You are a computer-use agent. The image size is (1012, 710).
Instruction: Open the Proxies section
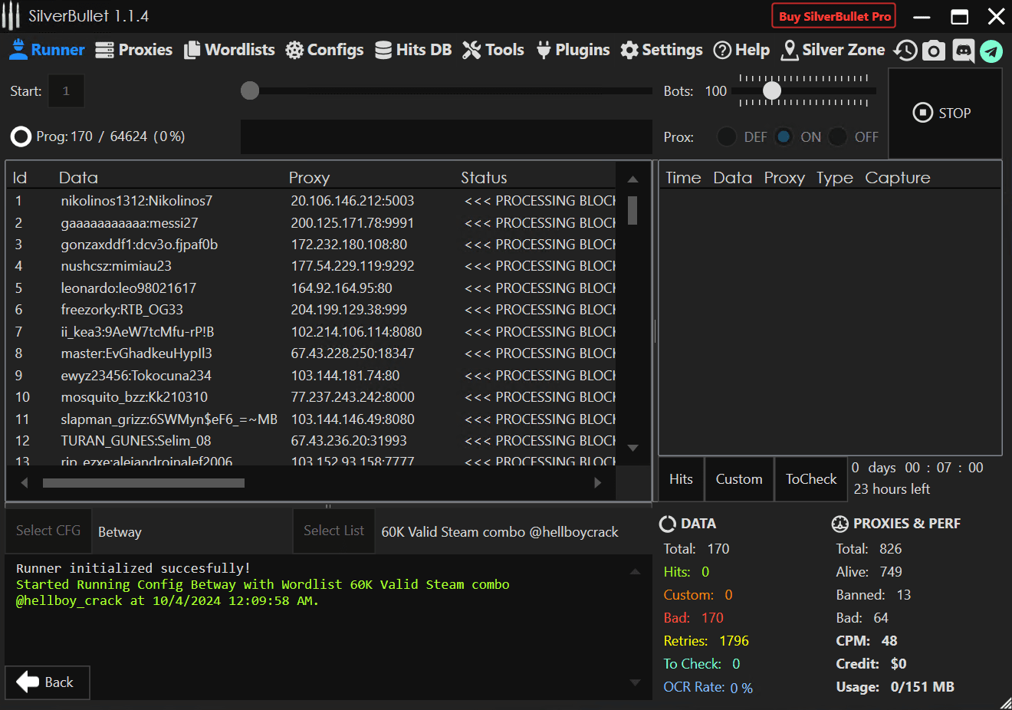[x=134, y=50]
